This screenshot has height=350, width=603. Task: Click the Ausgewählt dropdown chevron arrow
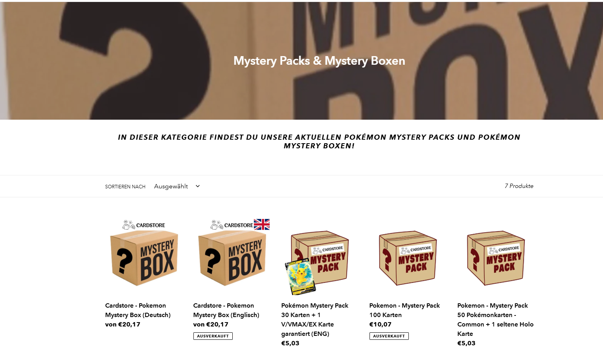(198, 186)
